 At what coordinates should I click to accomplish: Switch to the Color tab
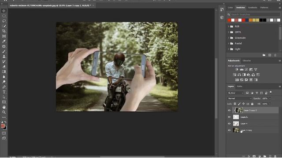pos(230,8)
